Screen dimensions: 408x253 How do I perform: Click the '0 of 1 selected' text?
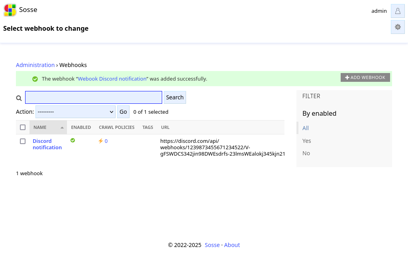(x=151, y=112)
